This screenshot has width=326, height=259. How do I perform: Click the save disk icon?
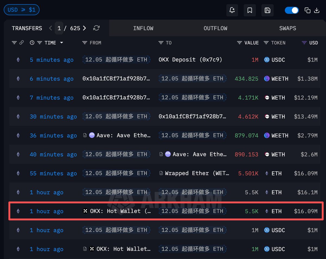(x=267, y=10)
